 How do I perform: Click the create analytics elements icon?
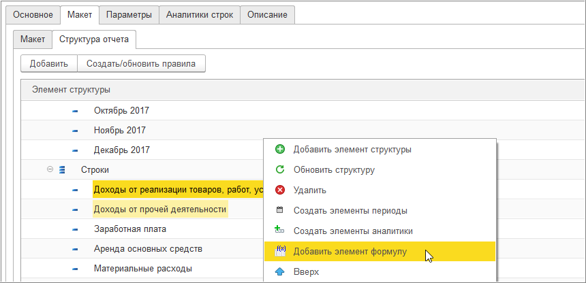pos(279,231)
